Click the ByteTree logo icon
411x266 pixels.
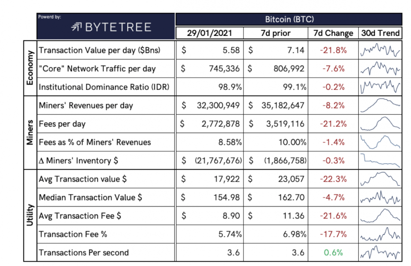pyautogui.click(x=77, y=27)
